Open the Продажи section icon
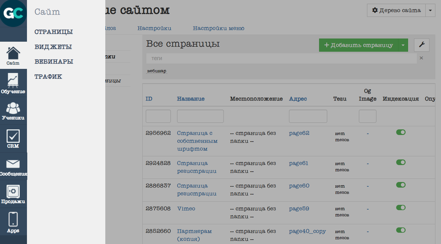441x244 pixels. point(13,194)
